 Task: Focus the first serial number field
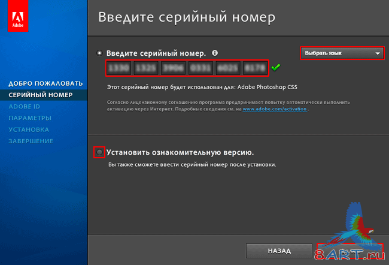(119, 68)
